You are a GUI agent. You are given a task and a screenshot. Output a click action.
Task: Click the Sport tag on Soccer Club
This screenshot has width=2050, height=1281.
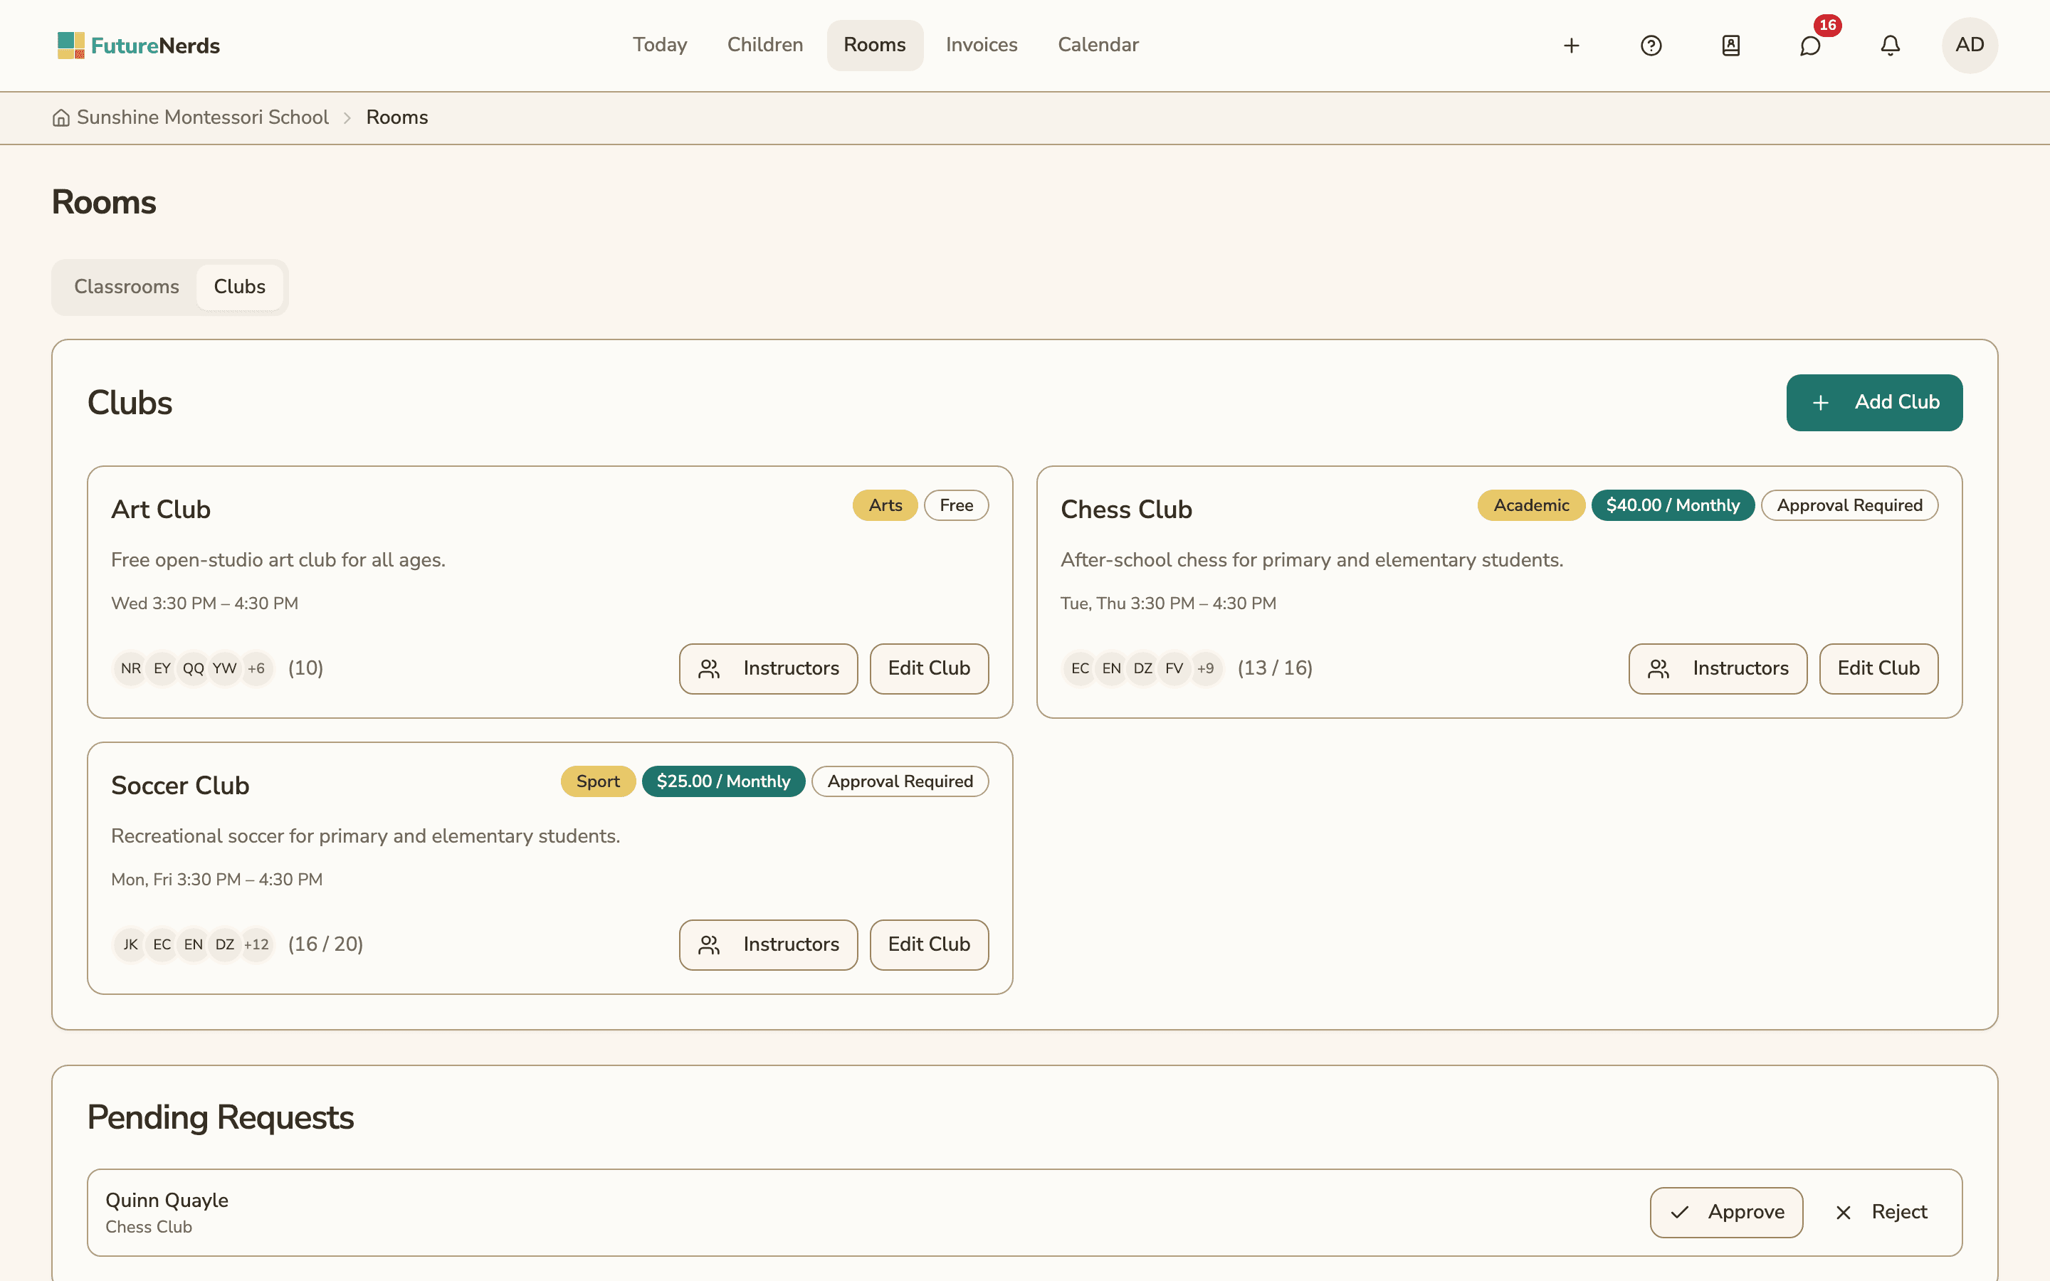coord(598,782)
